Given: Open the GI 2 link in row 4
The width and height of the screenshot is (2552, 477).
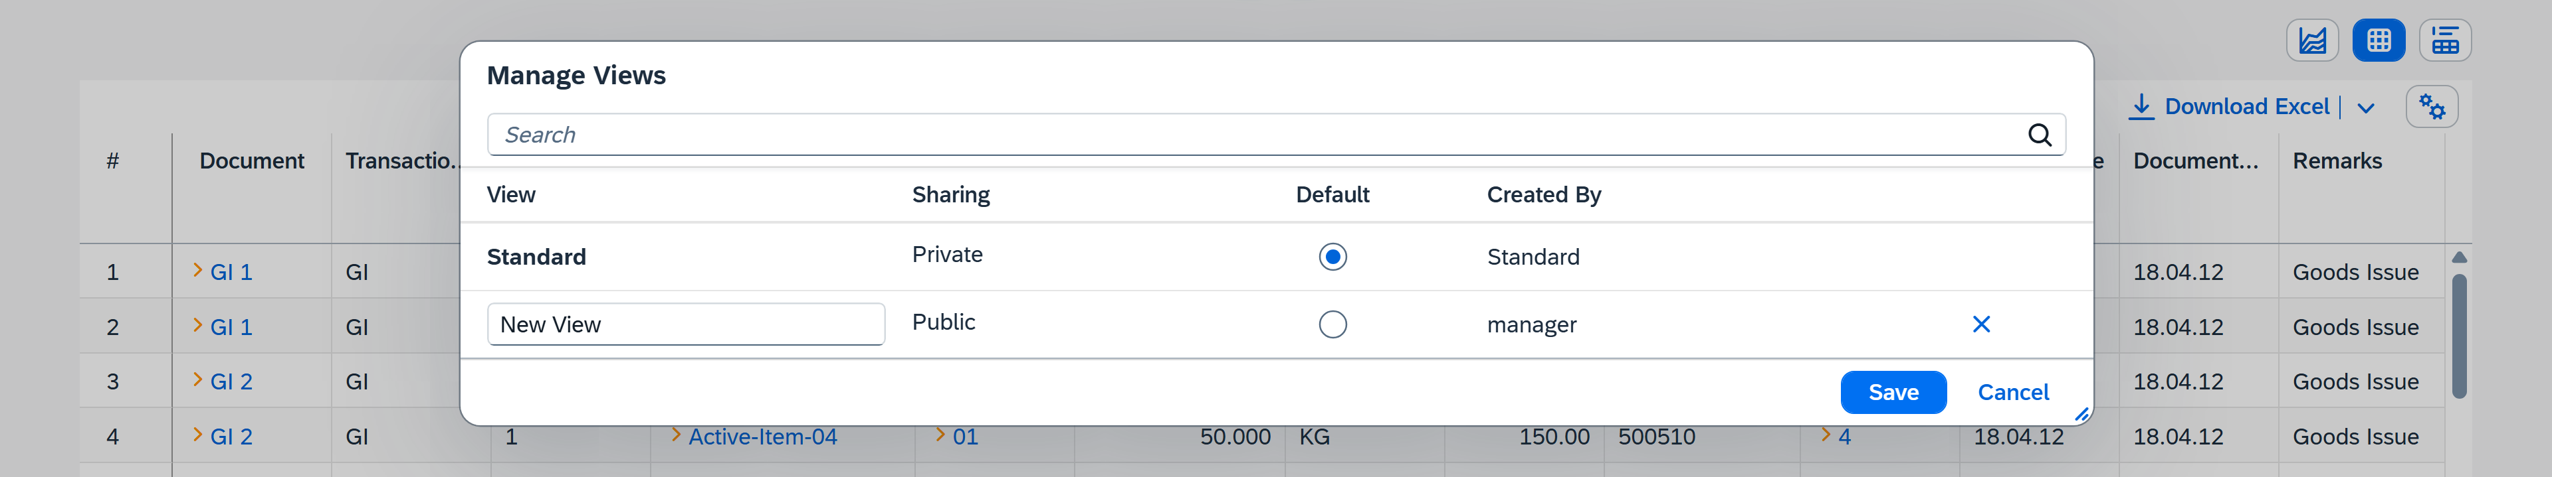Looking at the screenshot, I should click(231, 437).
